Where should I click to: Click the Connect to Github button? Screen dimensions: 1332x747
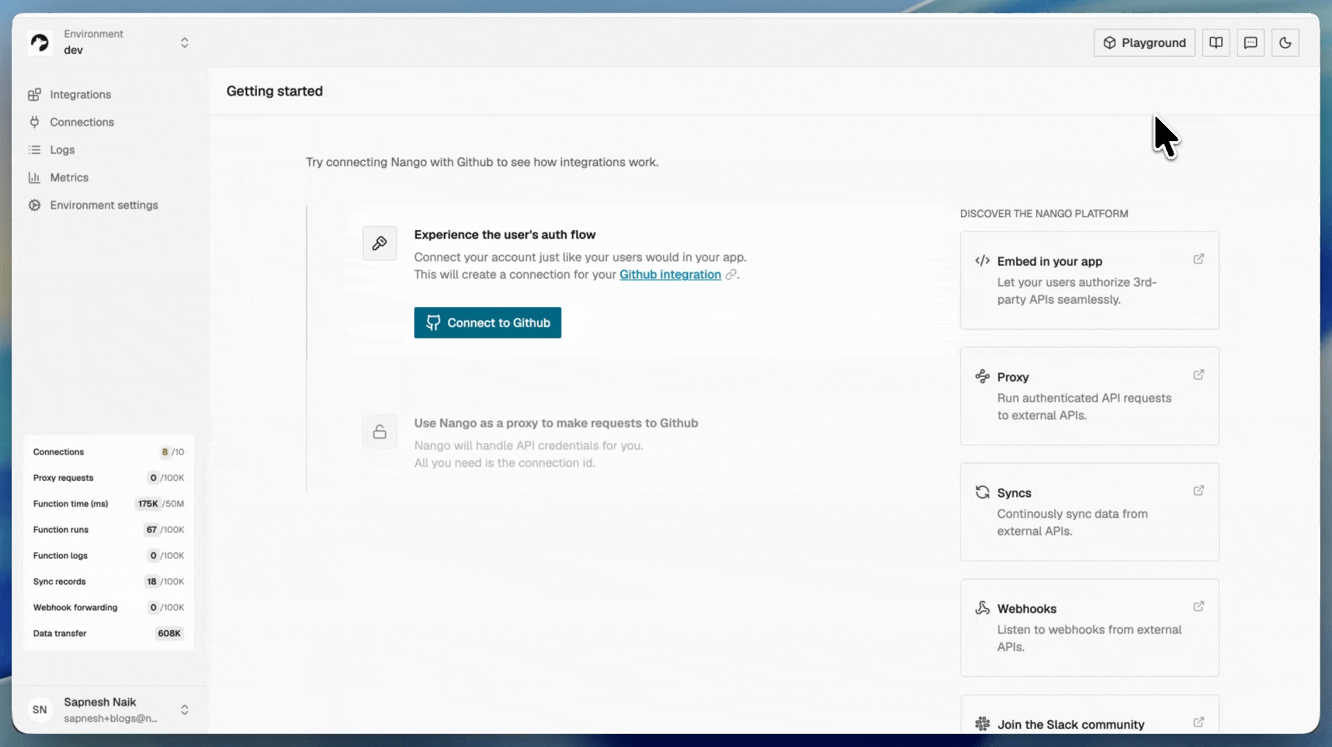(487, 323)
